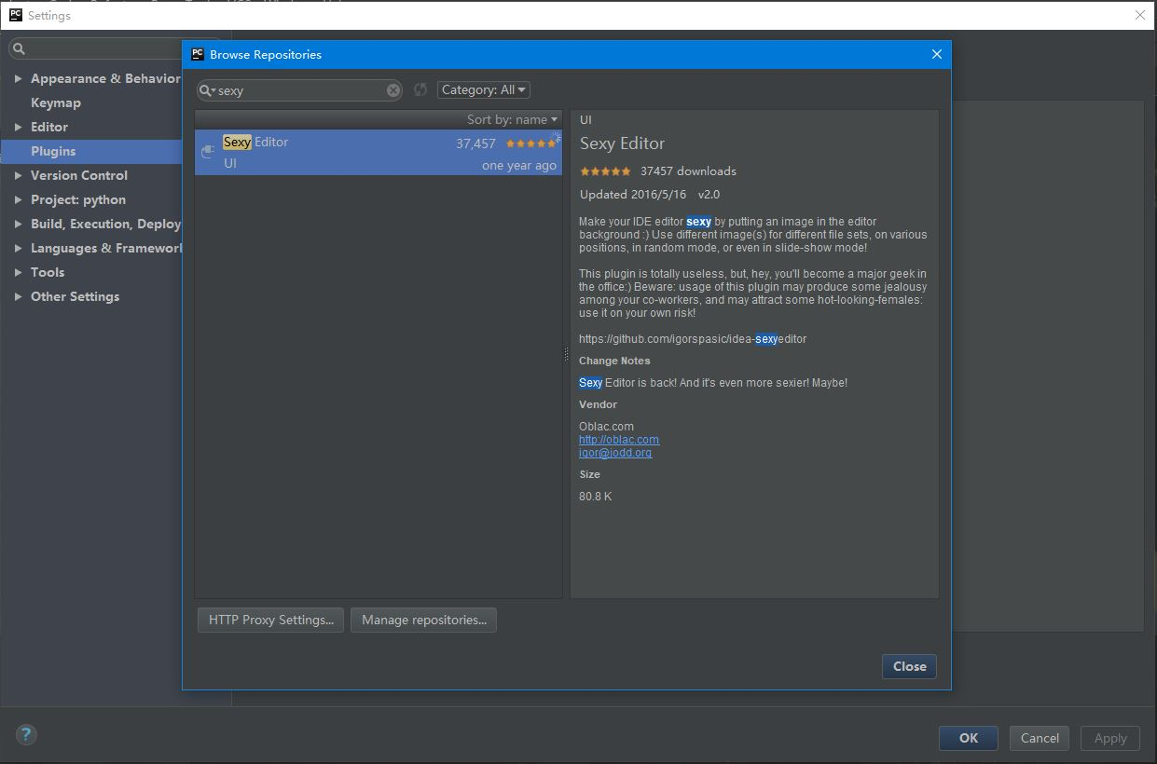
Task: Expand the Project: python node
Action: (x=18, y=199)
